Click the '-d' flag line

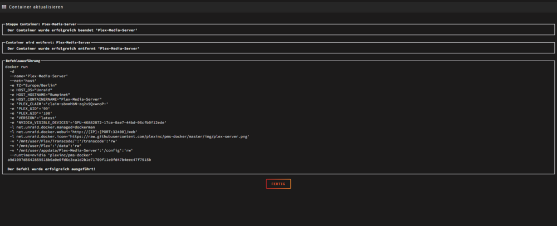click(12, 71)
